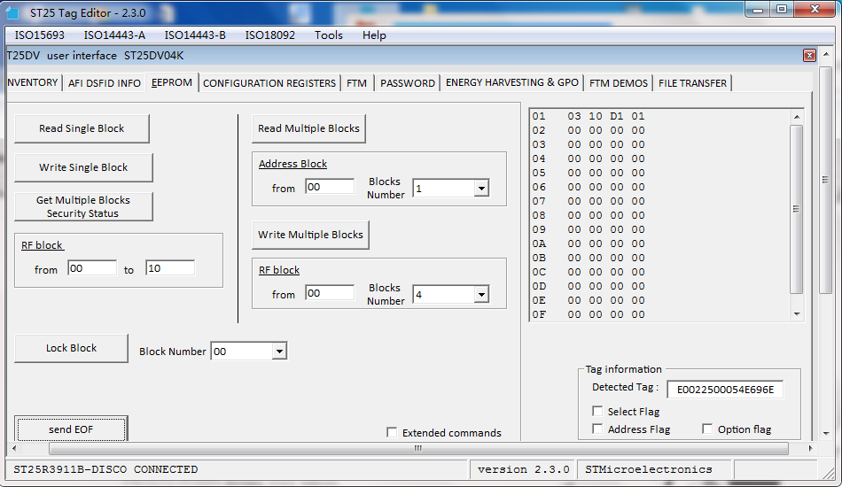This screenshot has width=842, height=487.
Task: Click memory list scroll up arrow
Action: [x=797, y=116]
